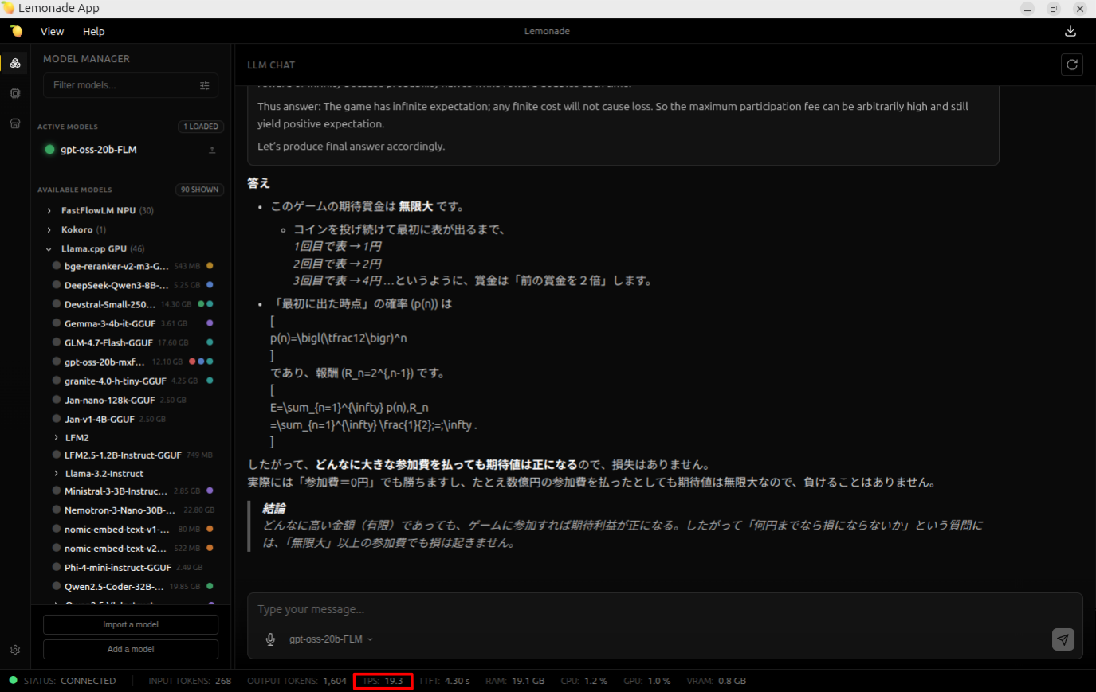
Task: Click inside the Type your message field
Action: [558, 608]
